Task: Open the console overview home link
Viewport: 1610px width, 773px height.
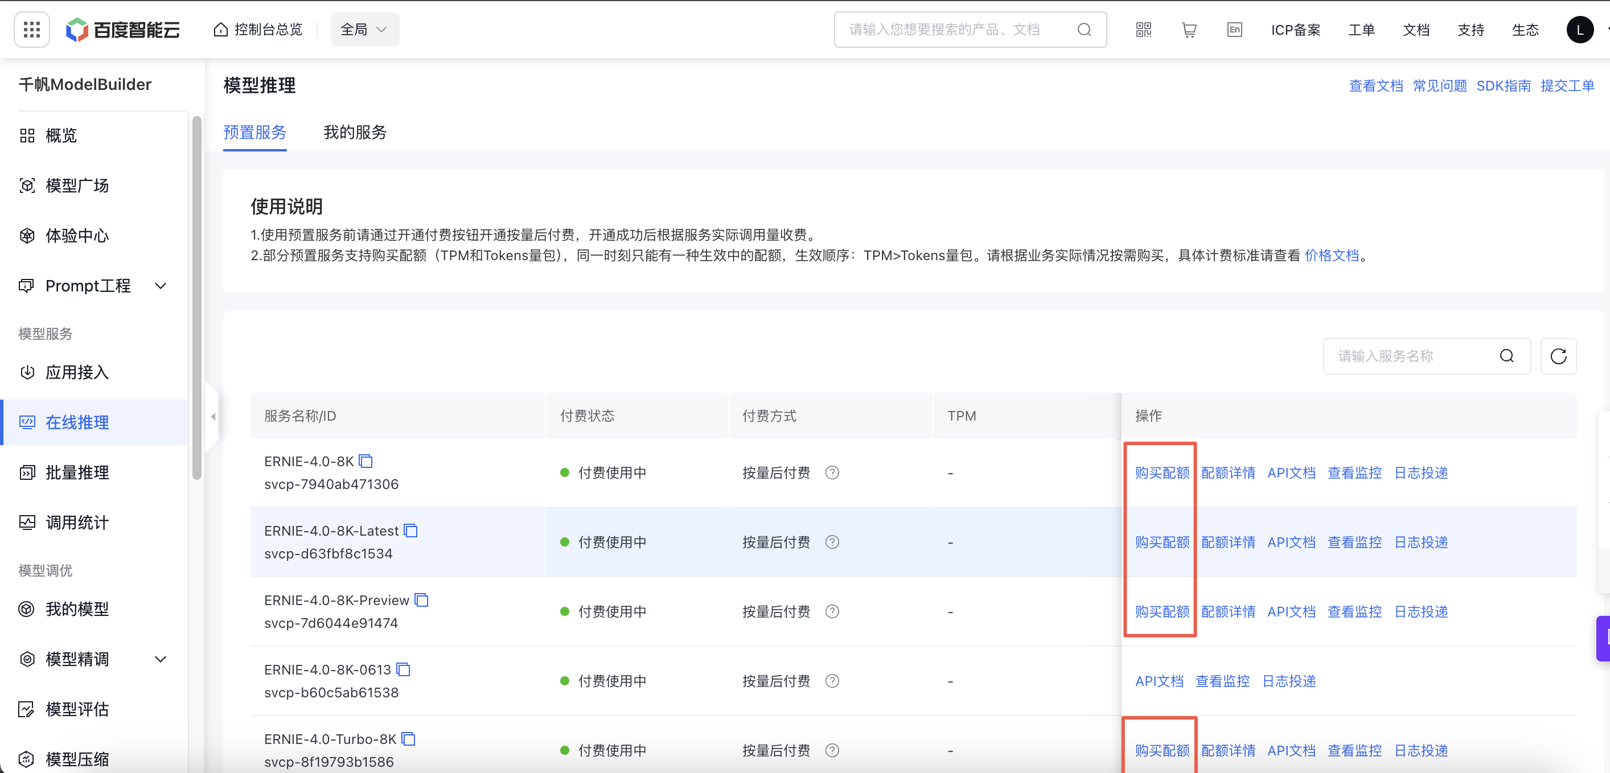Action: click(x=258, y=30)
